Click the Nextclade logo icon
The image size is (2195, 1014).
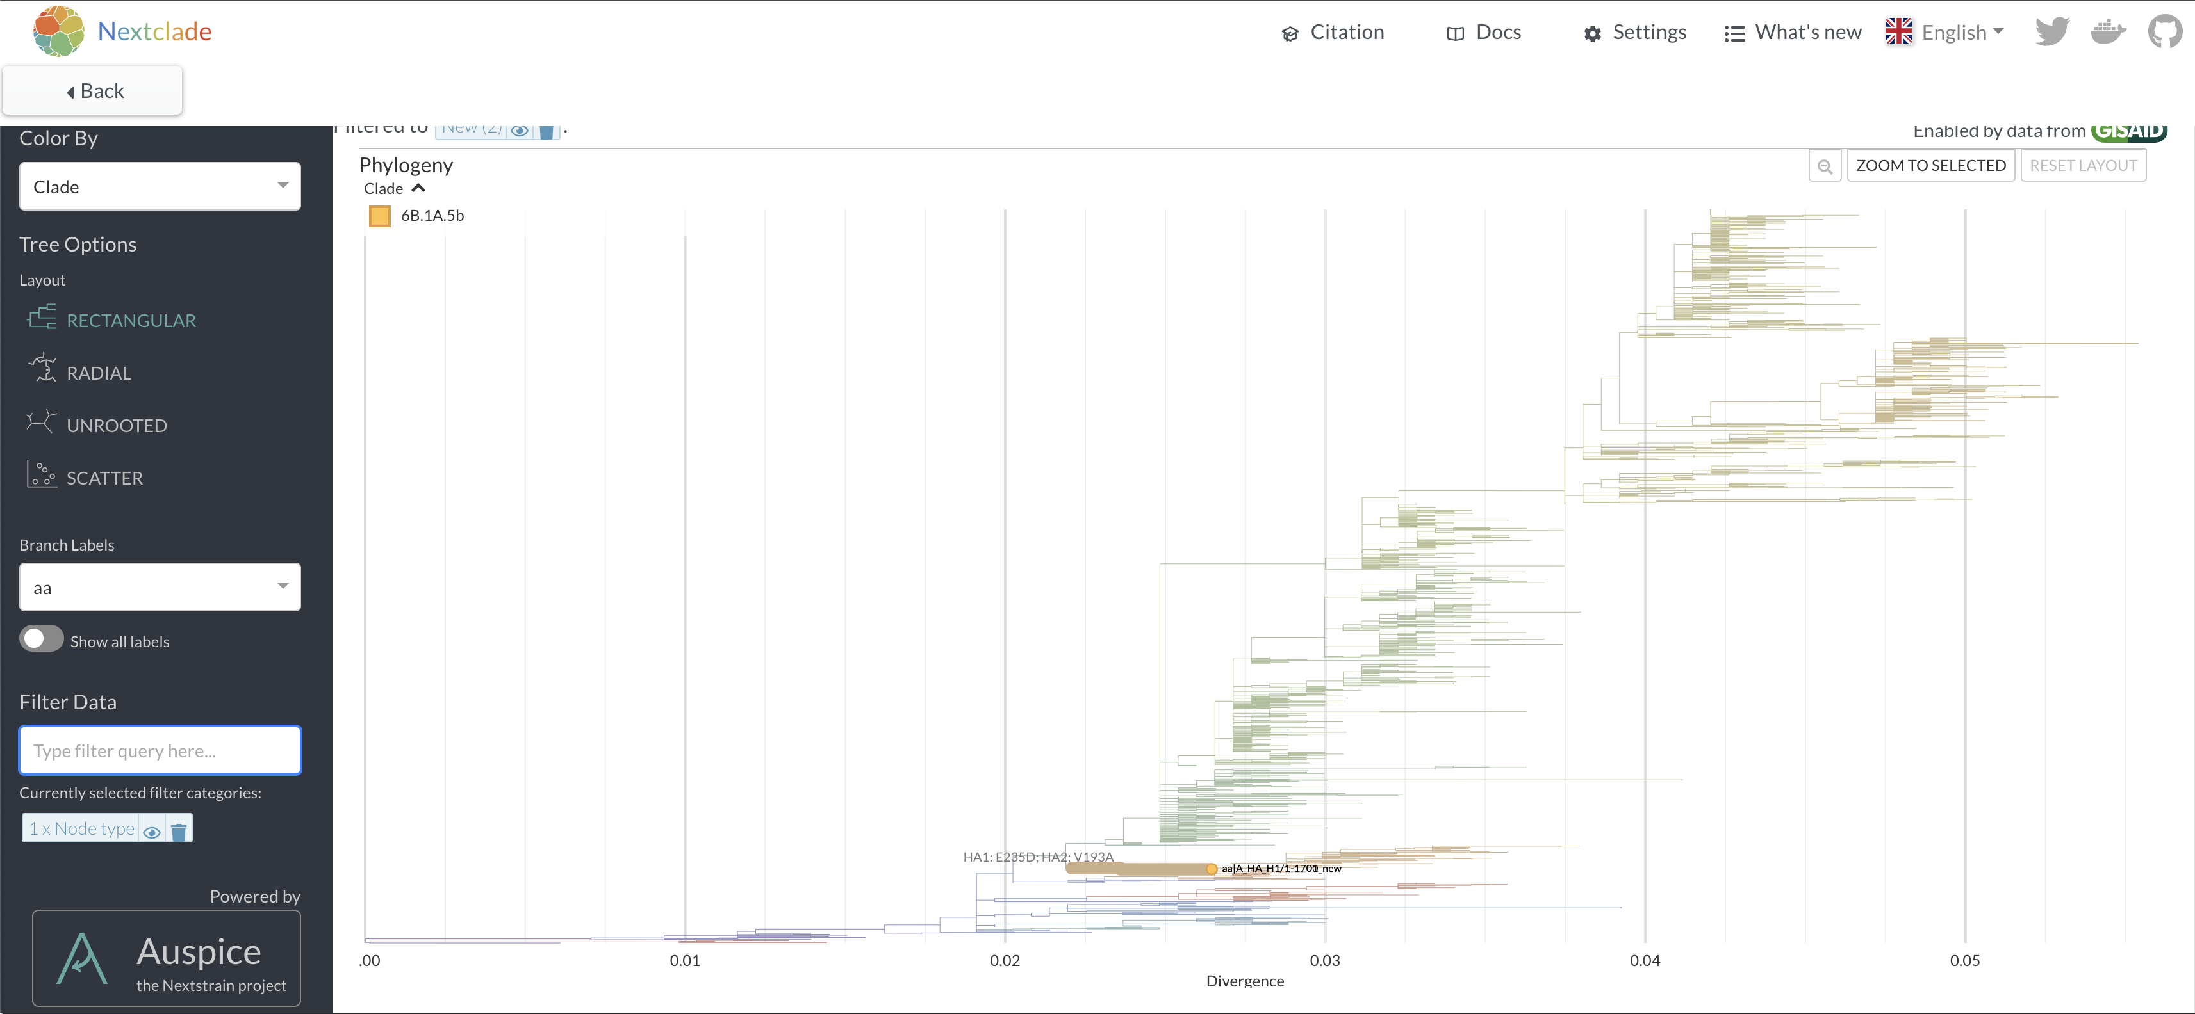tap(58, 31)
